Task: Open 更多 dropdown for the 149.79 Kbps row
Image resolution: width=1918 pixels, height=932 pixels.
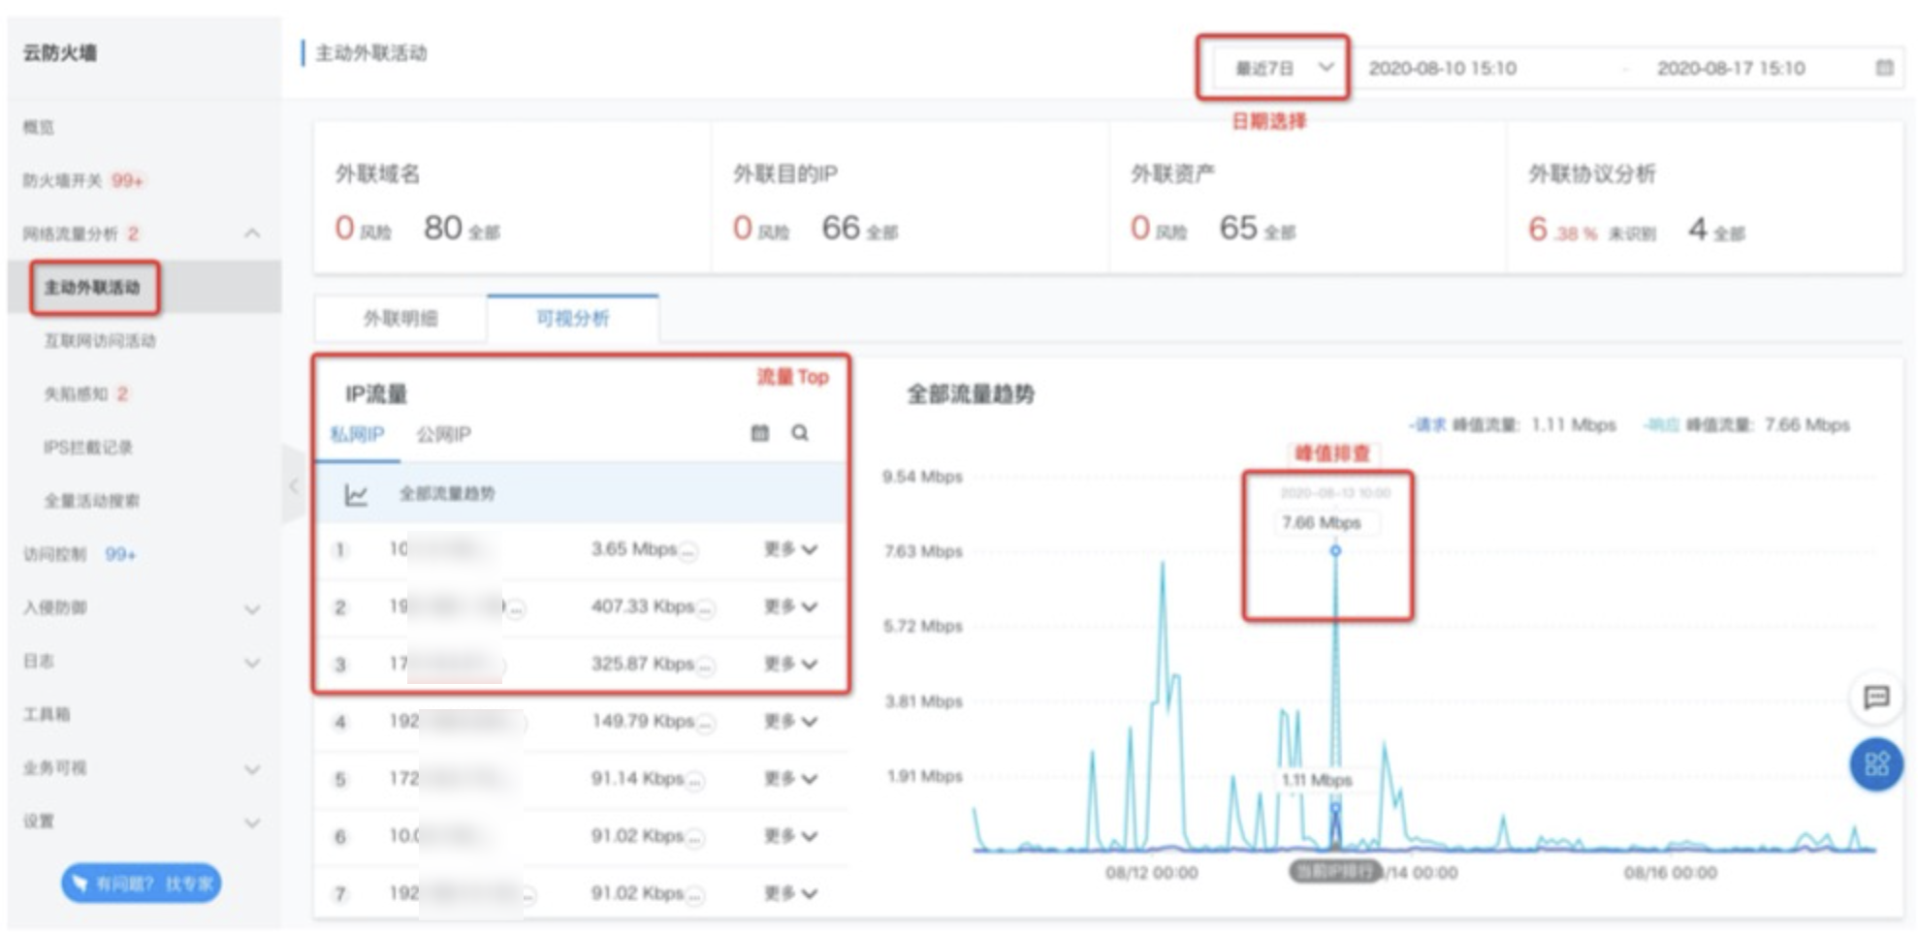Action: (790, 721)
